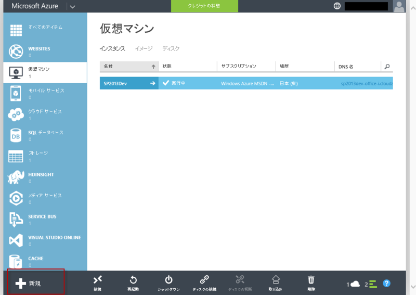Click the Detach Disk (ディスクの切断) icon
The image size is (416, 295).
click(x=240, y=279)
